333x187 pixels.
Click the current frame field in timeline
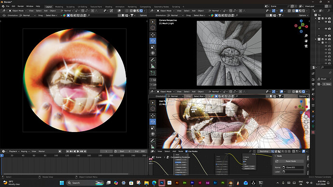[106, 151]
